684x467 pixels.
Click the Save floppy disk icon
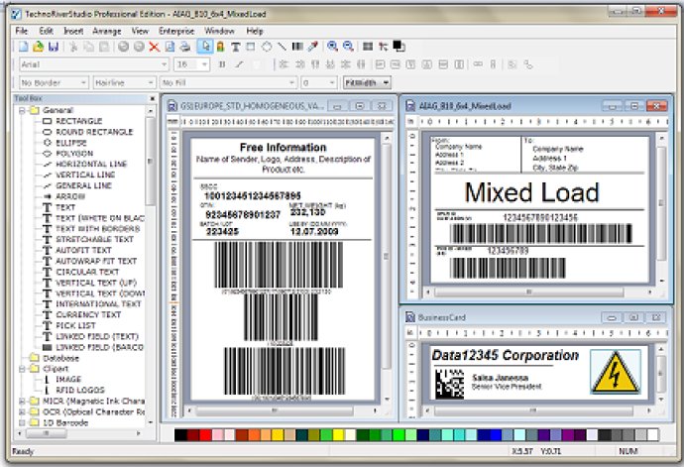(x=54, y=47)
